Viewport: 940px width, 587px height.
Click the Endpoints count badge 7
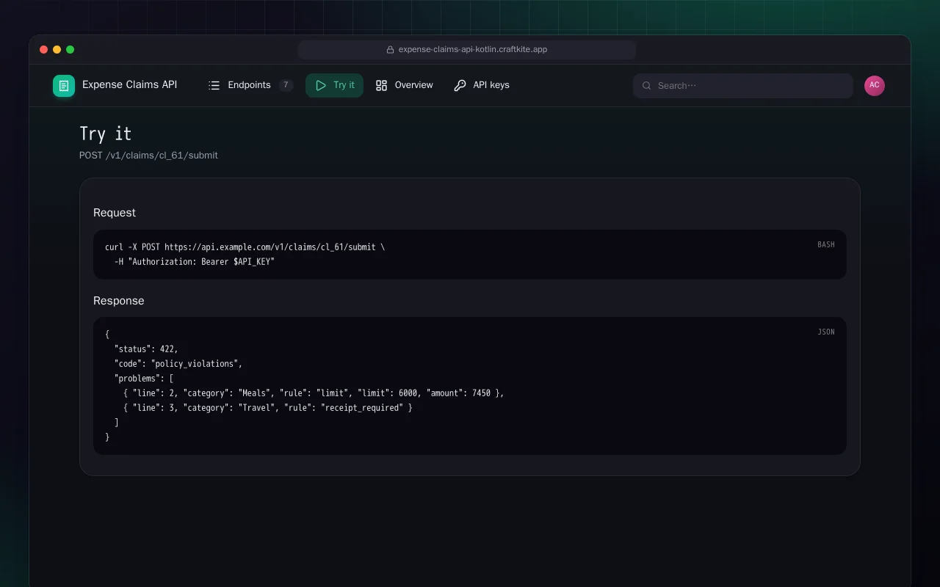(286, 86)
